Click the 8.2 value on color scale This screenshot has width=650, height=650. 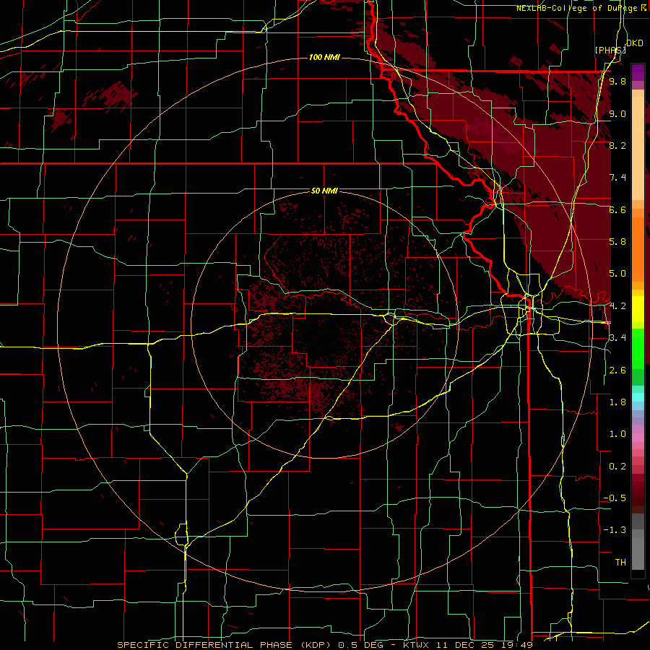coord(617,146)
